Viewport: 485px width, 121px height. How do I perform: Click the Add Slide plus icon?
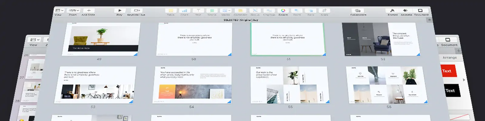pos(89,11)
